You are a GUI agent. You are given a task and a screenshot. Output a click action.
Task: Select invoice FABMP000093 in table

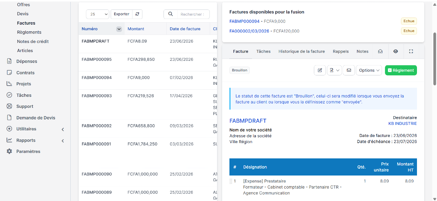point(97,96)
